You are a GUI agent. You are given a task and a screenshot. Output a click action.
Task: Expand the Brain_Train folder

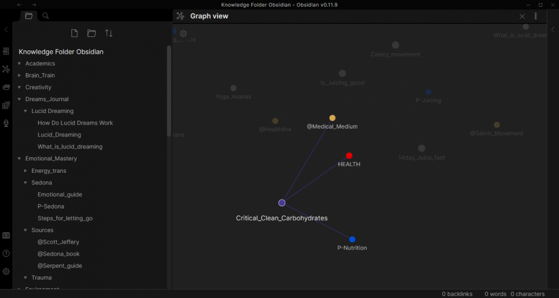click(19, 75)
